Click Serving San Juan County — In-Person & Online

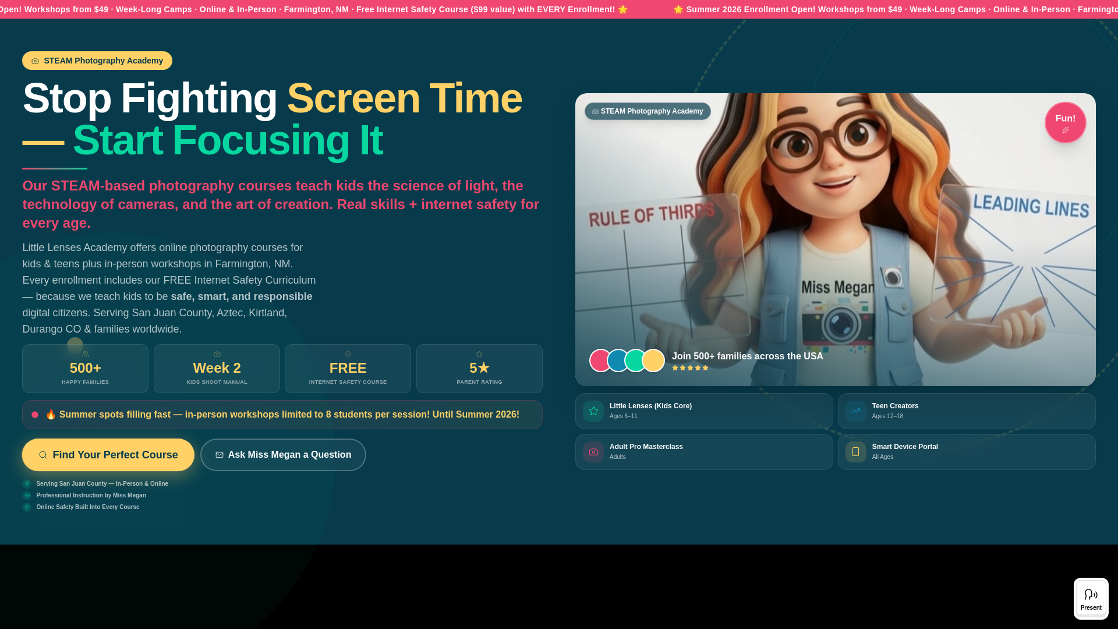(x=102, y=484)
